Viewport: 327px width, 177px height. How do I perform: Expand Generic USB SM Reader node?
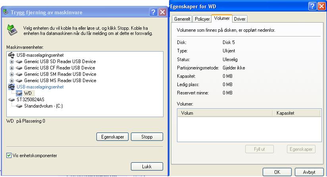click(x=12, y=74)
